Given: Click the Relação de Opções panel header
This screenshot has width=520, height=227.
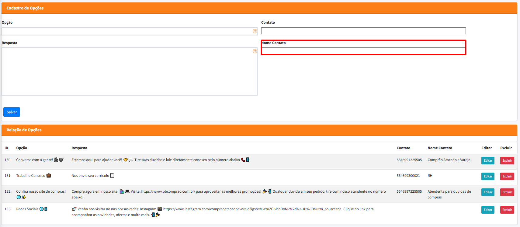Looking at the screenshot, I should 24,130.
